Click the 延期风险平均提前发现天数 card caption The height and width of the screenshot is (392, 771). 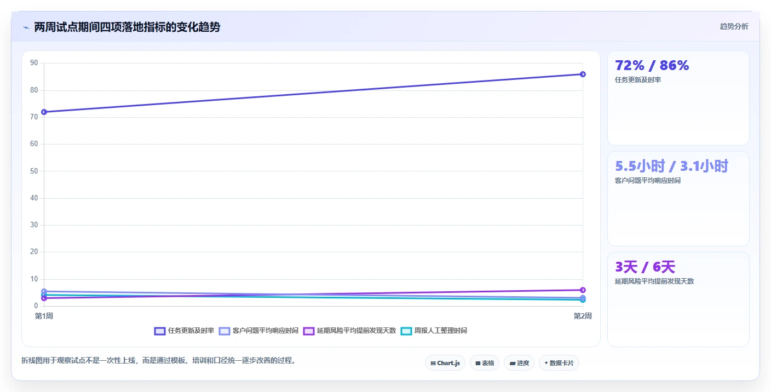pos(654,281)
